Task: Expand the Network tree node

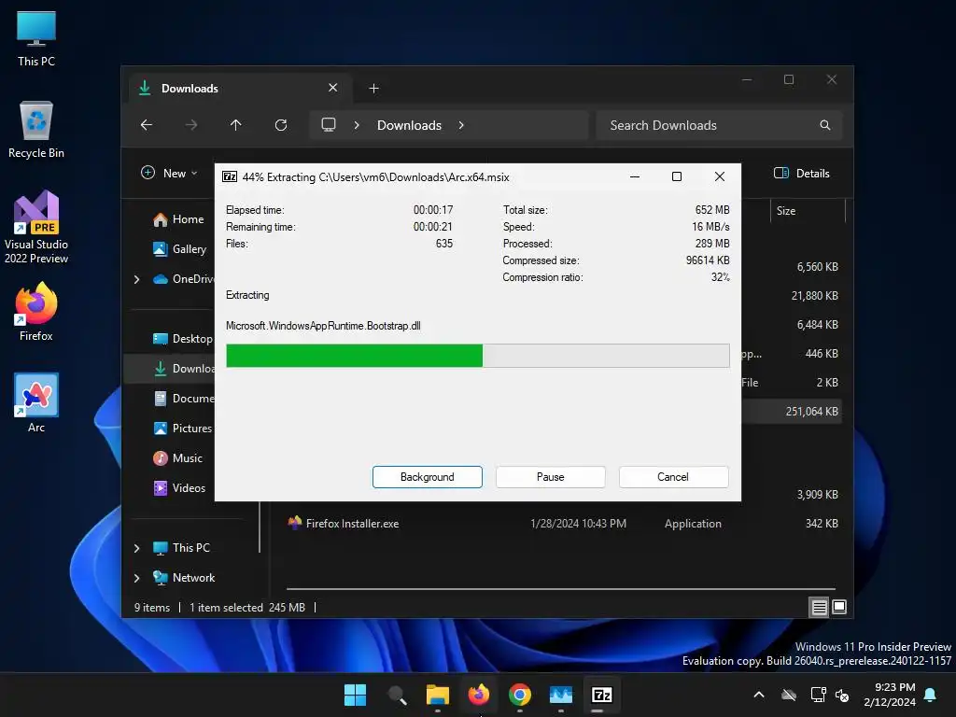Action: click(x=136, y=578)
